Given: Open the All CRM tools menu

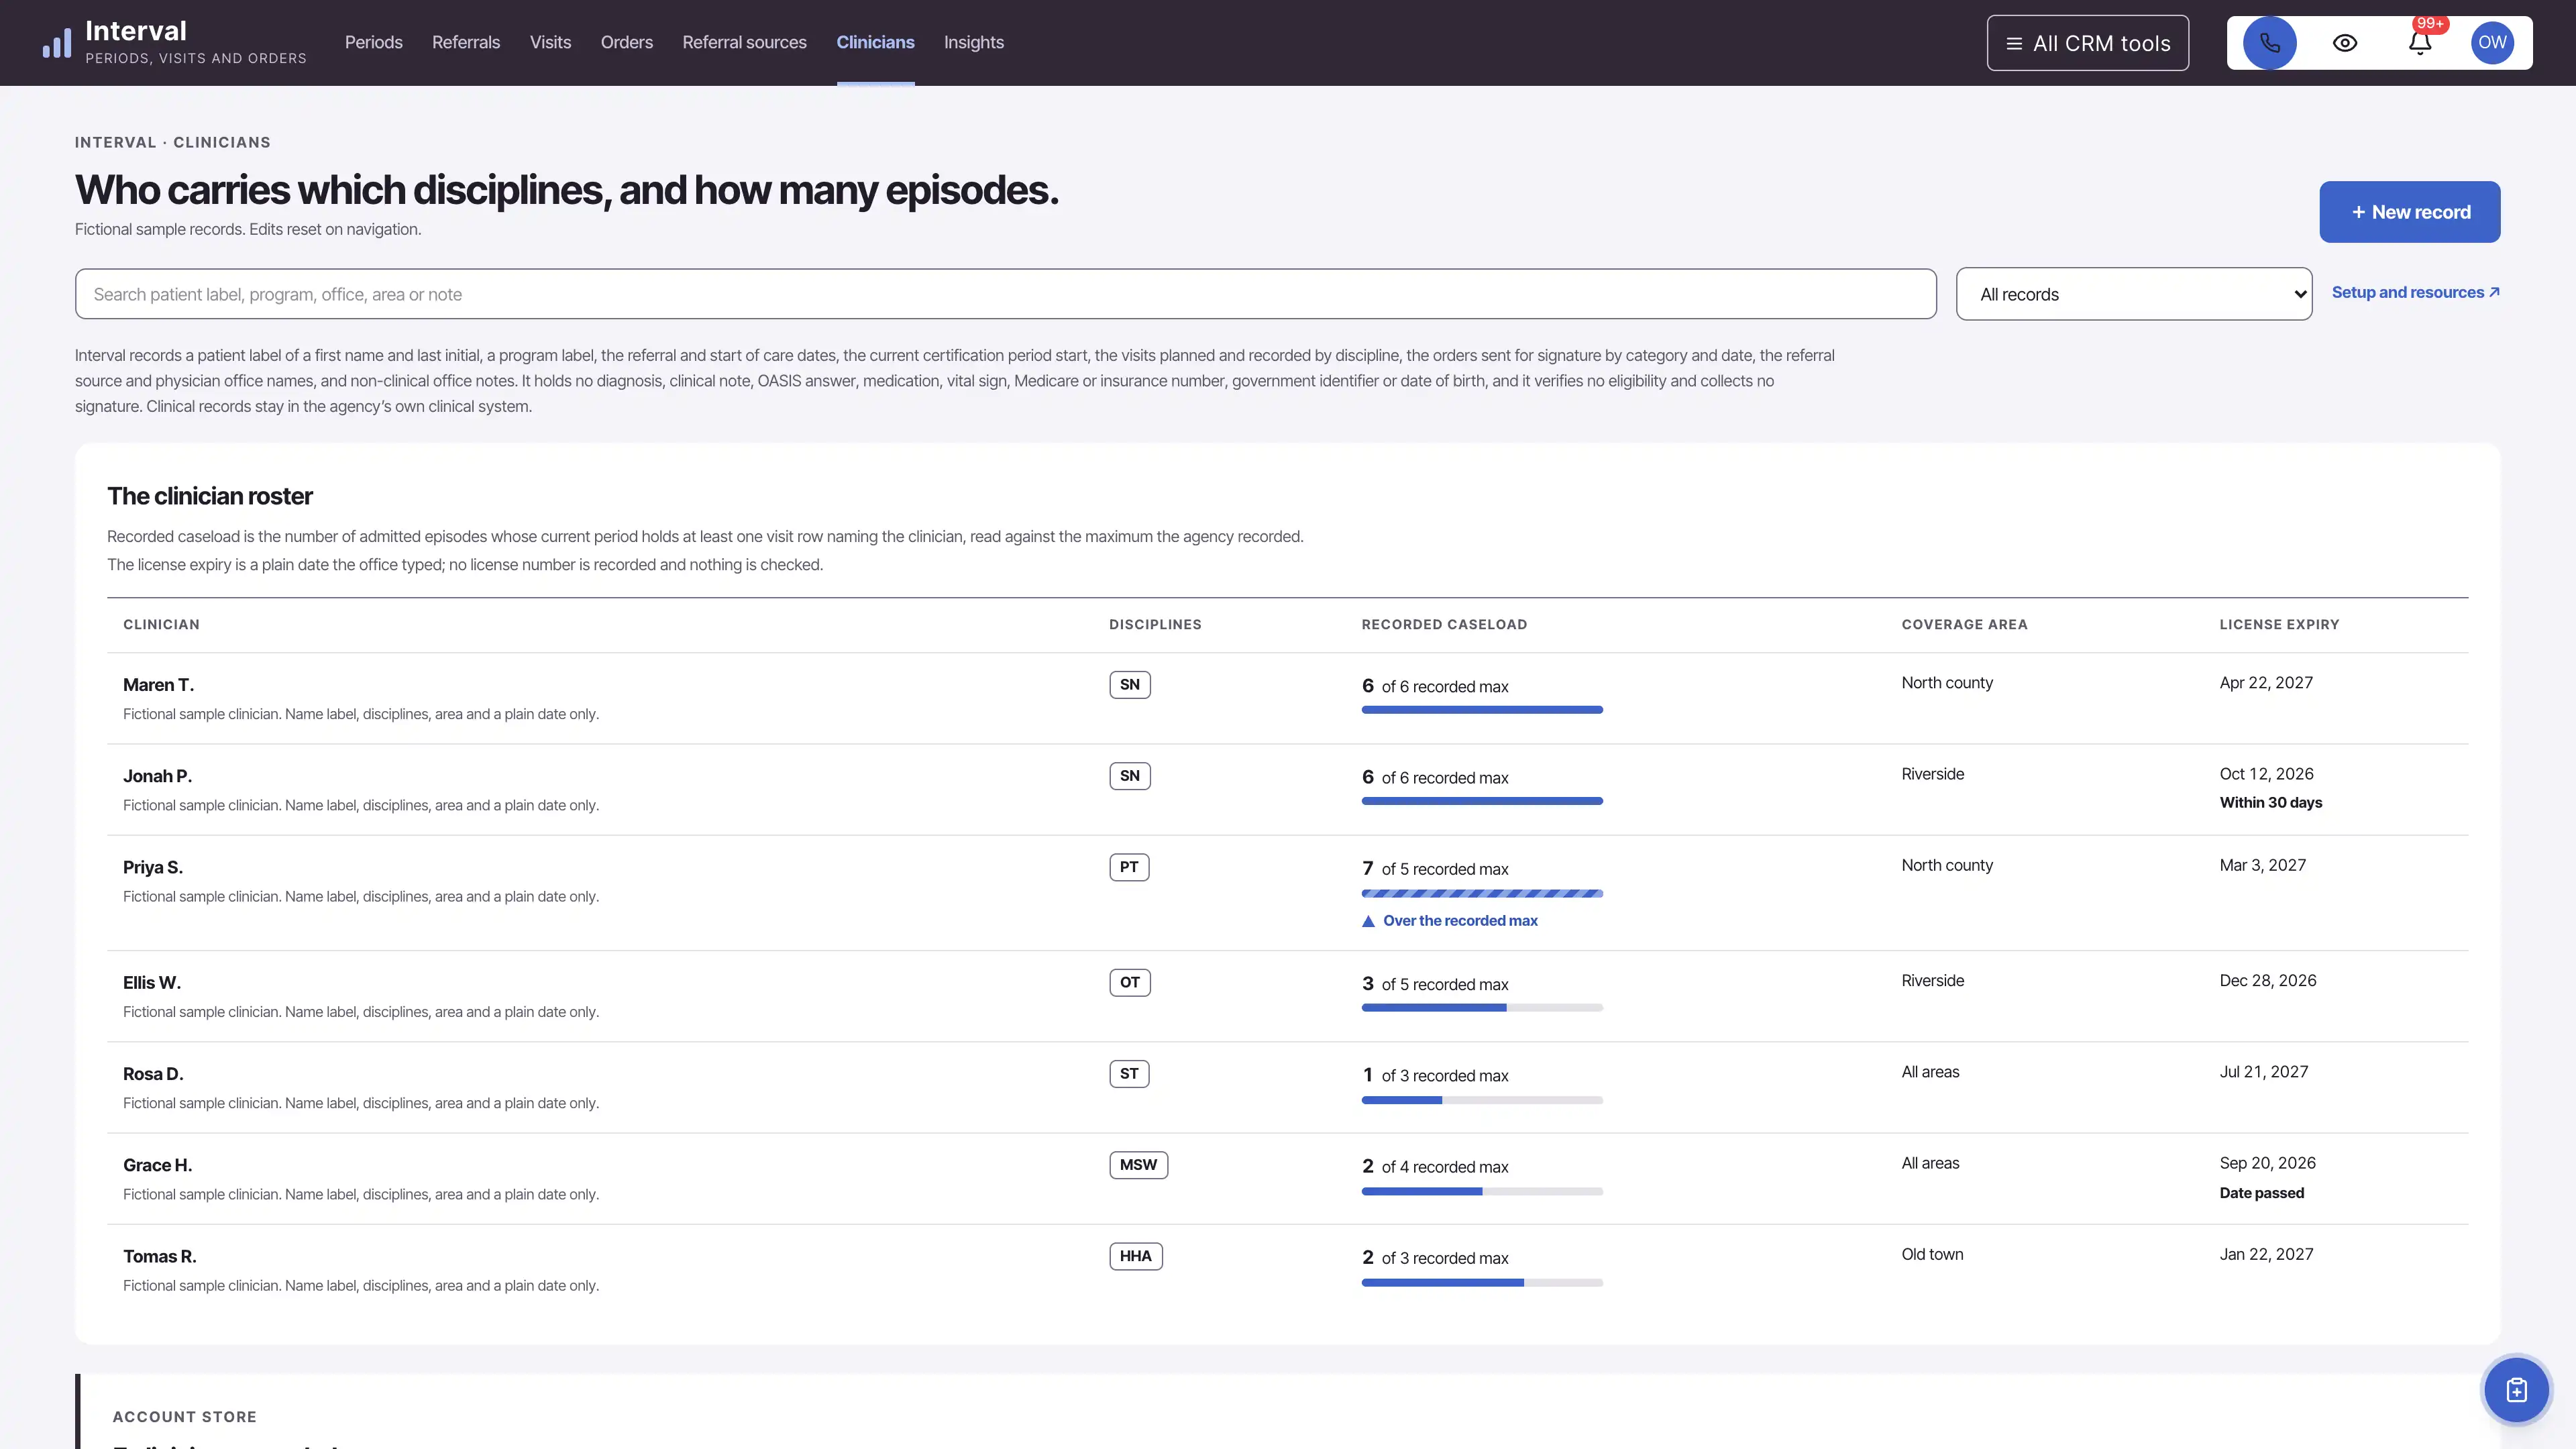Looking at the screenshot, I should click(x=2088, y=43).
